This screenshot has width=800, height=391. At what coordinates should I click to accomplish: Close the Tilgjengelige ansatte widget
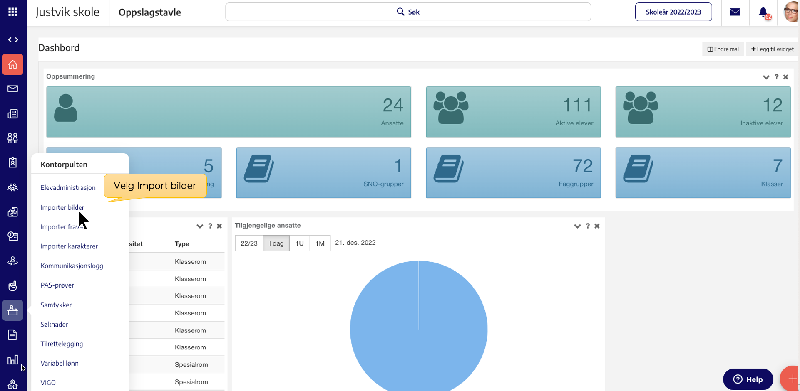pyautogui.click(x=597, y=226)
